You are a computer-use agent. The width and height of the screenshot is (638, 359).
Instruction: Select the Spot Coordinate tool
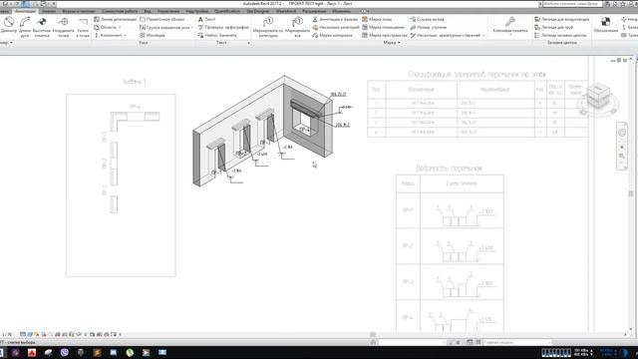pos(63,27)
